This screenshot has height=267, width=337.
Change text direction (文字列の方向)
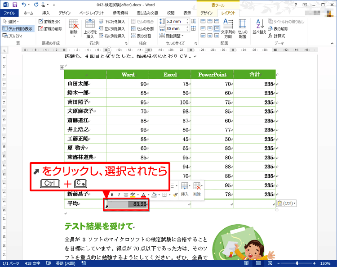(228, 29)
